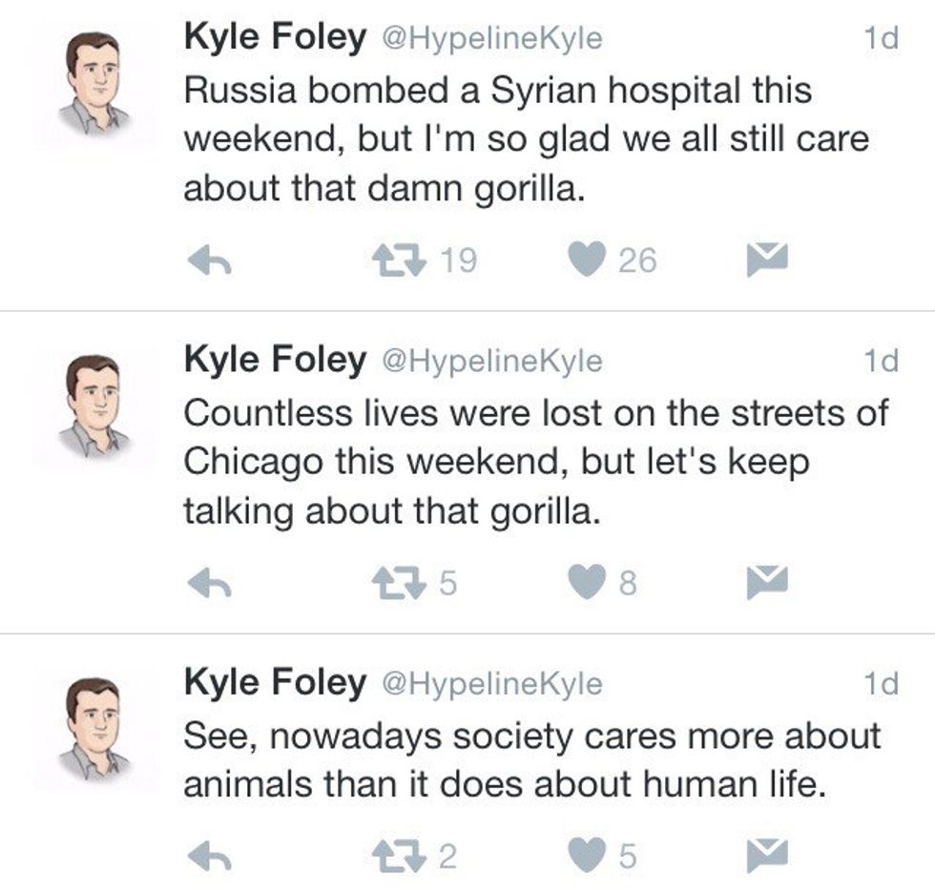Viewport: 935px width, 893px height.
Task: Like the Chicago streets tweet
Action: pos(586,583)
